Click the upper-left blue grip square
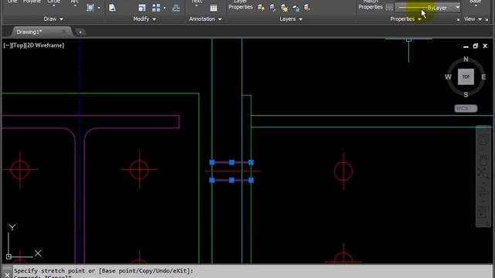 212,163
